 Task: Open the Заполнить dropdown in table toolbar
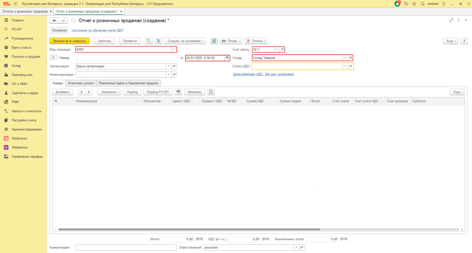[109, 92]
